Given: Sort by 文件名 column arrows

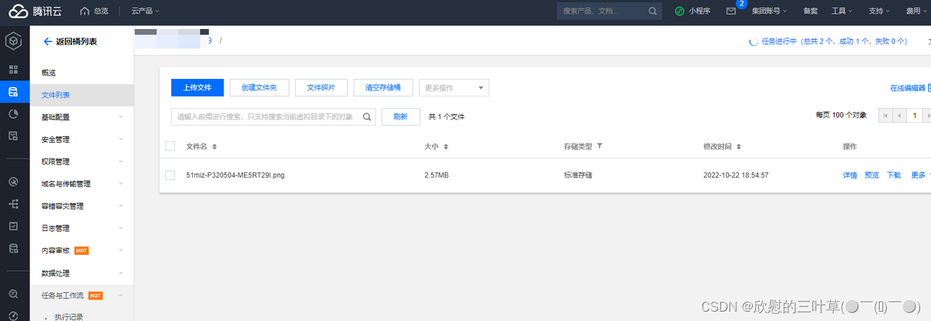Looking at the screenshot, I should click(214, 146).
